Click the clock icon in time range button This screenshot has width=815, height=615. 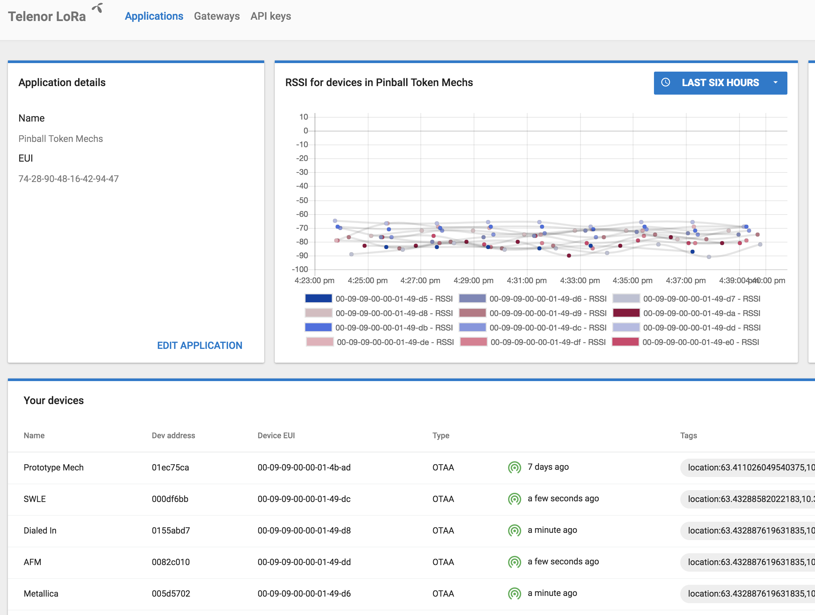[665, 82]
